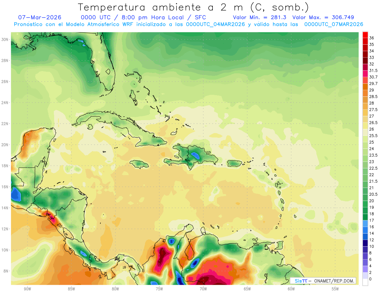
Task: Click the '24' legend value
Action: pyautogui.click(x=371, y=149)
